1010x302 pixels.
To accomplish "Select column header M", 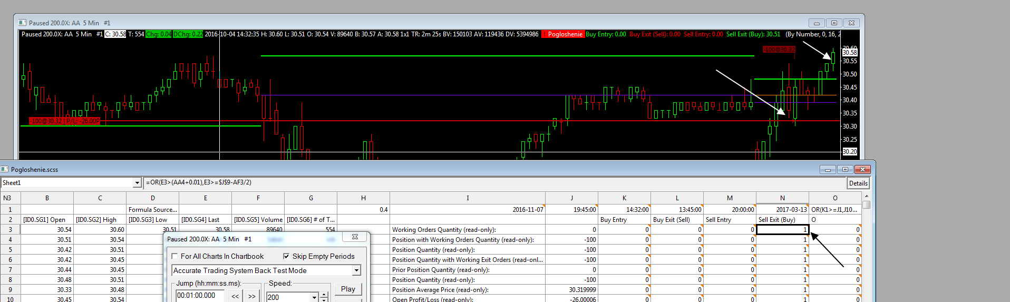I will tap(730, 198).
